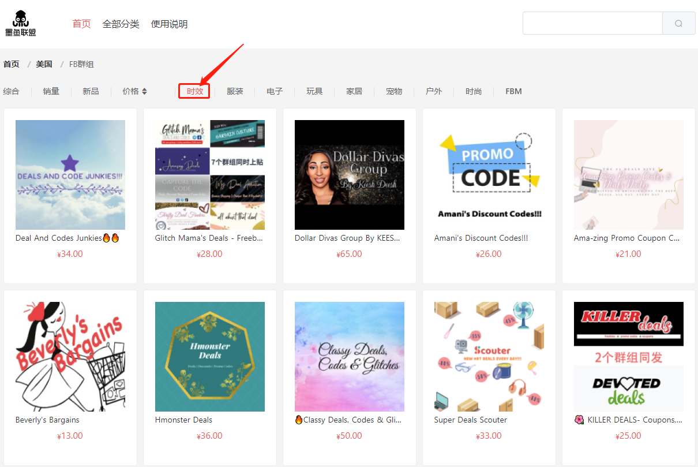The image size is (698, 467).
Task: Open the 全部分类 menu
Action: coord(121,24)
